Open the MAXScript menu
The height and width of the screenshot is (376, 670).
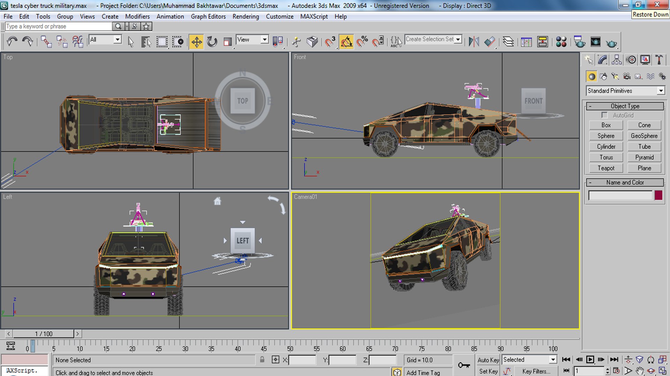pyautogui.click(x=314, y=16)
